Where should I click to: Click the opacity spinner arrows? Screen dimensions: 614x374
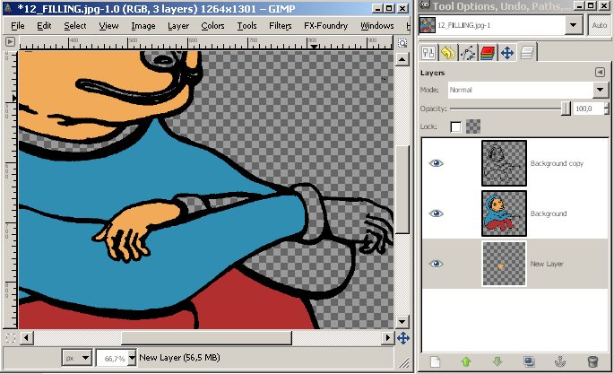click(x=607, y=109)
